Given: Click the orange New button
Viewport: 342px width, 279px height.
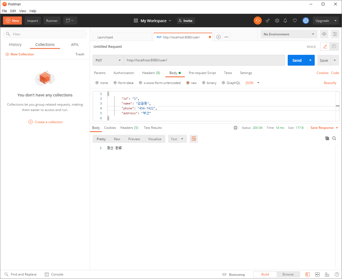Looking at the screenshot, I should click(12, 21).
